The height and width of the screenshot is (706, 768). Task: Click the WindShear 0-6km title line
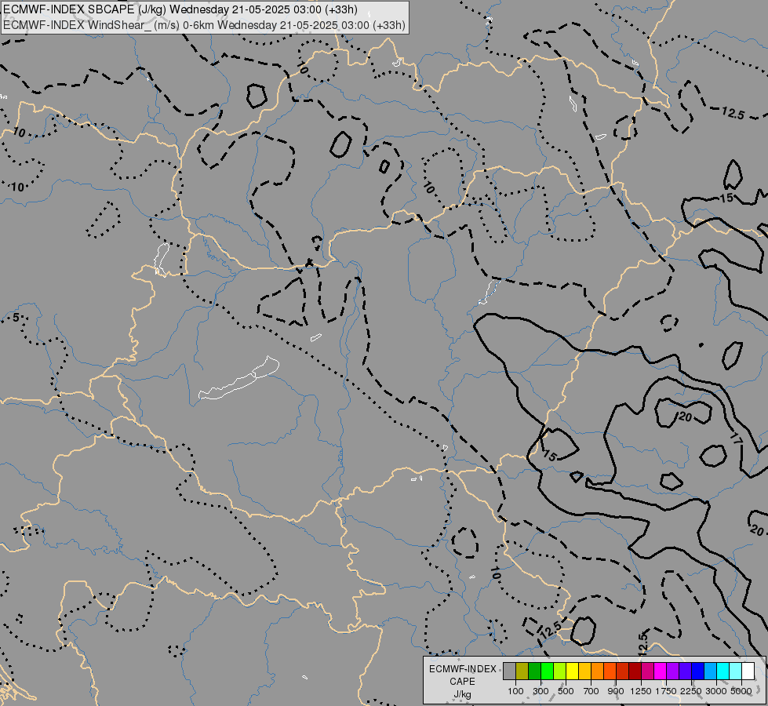click(204, 25)
